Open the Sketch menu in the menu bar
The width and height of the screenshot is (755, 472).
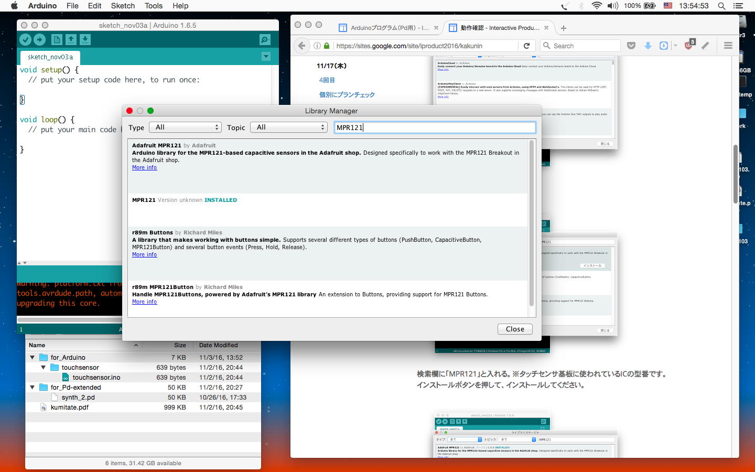(123, 6)
